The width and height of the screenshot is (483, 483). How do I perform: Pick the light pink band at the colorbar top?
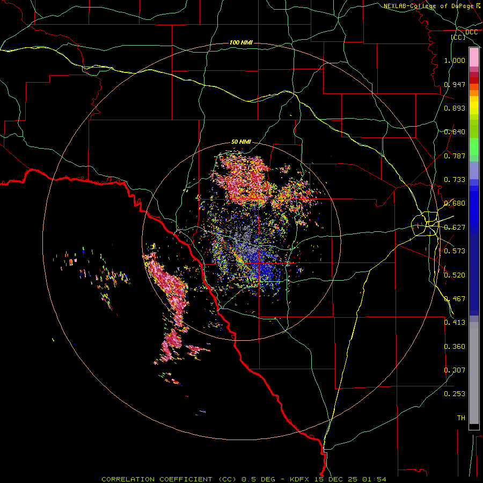click(474, 57)
